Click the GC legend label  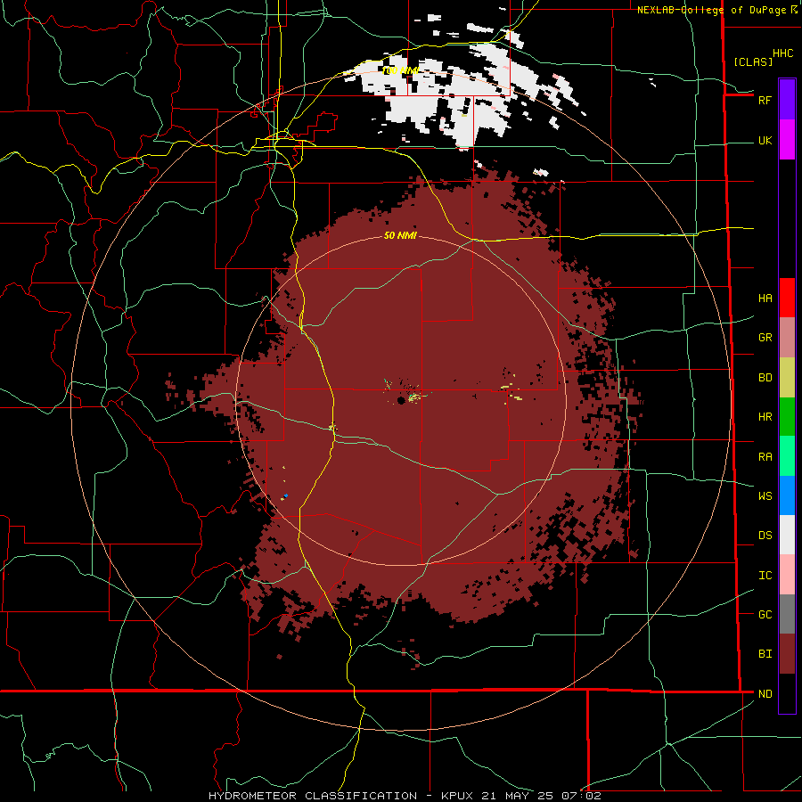point(765,615)
